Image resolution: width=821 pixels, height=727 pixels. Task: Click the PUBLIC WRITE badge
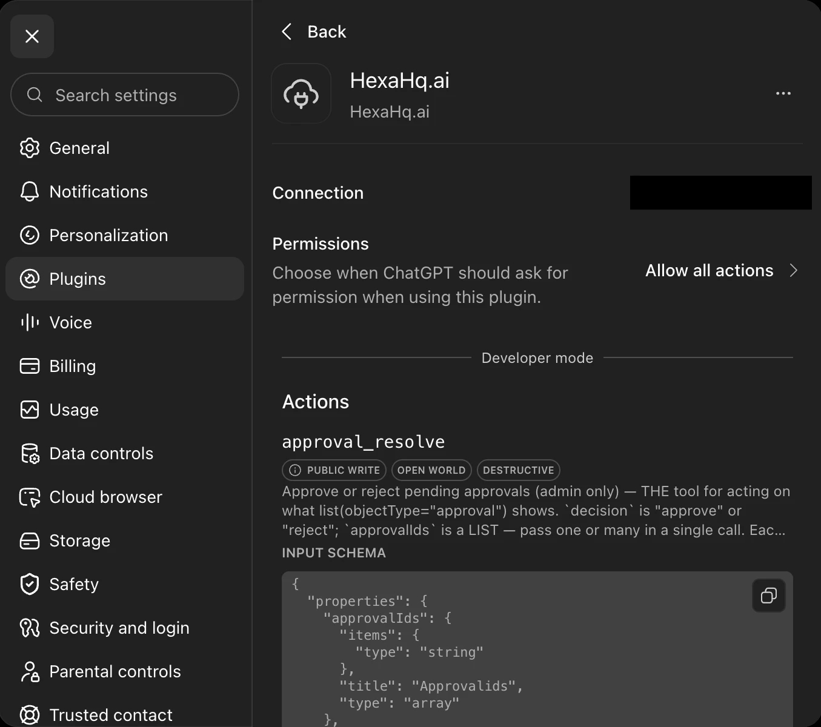(334, 470)
